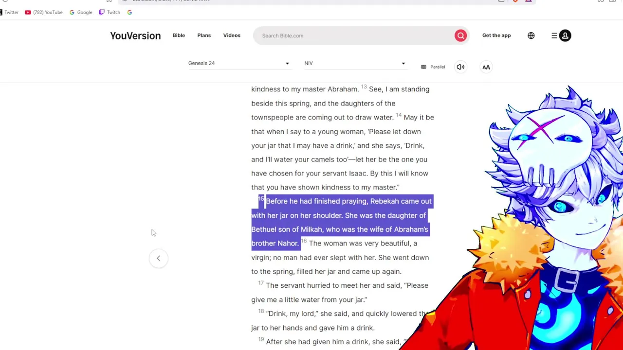The height and width of the screenshot is (350, 623).
Task: Open the Bible menu item
Action: click(x=179, y=35)
